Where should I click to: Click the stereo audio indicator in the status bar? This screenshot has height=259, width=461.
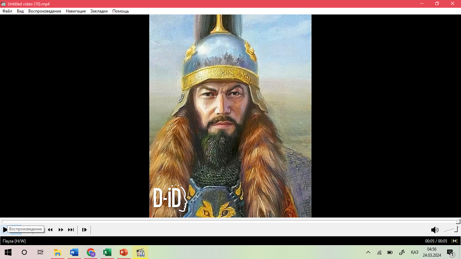point(455,241)
